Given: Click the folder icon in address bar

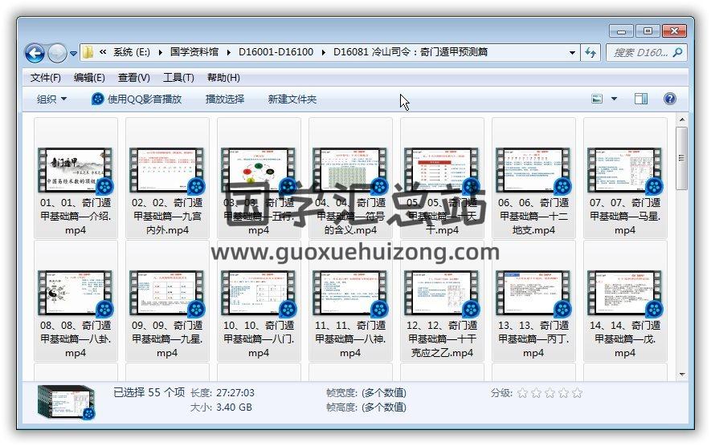Looking at the screenshot, I should pos(88,52).
